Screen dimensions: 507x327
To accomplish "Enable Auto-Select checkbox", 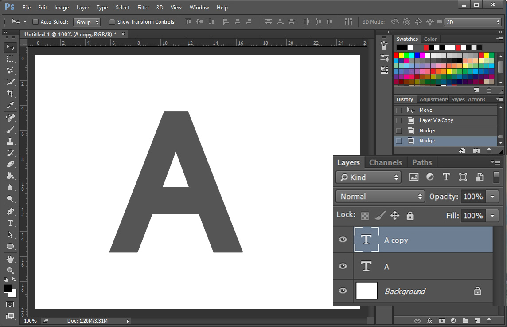I will click(x=35, y=22).
